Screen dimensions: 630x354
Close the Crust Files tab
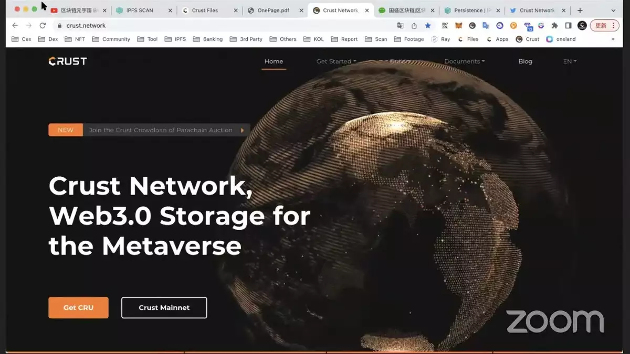click(x=235, y=10)
